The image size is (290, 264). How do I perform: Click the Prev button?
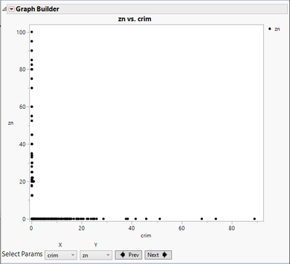(128, 255)
